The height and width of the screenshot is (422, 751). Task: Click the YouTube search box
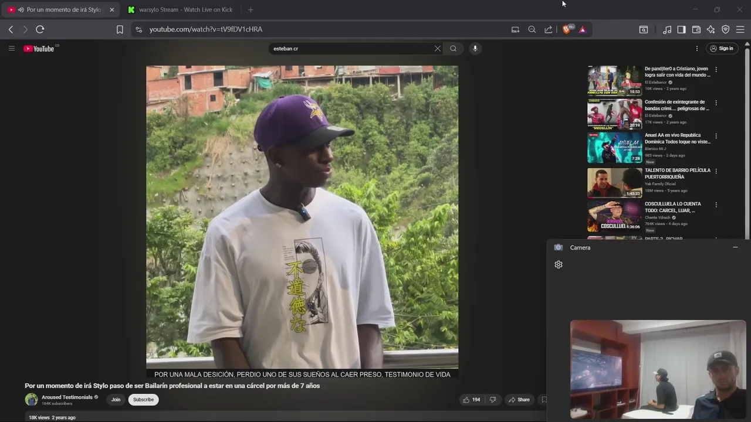[352, 49]
